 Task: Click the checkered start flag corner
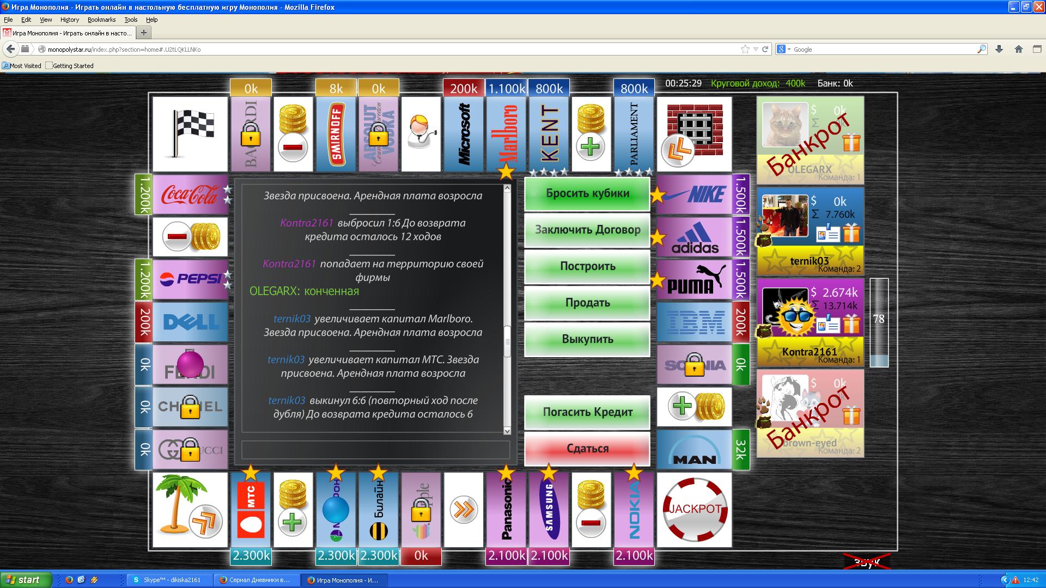(190, 134)
